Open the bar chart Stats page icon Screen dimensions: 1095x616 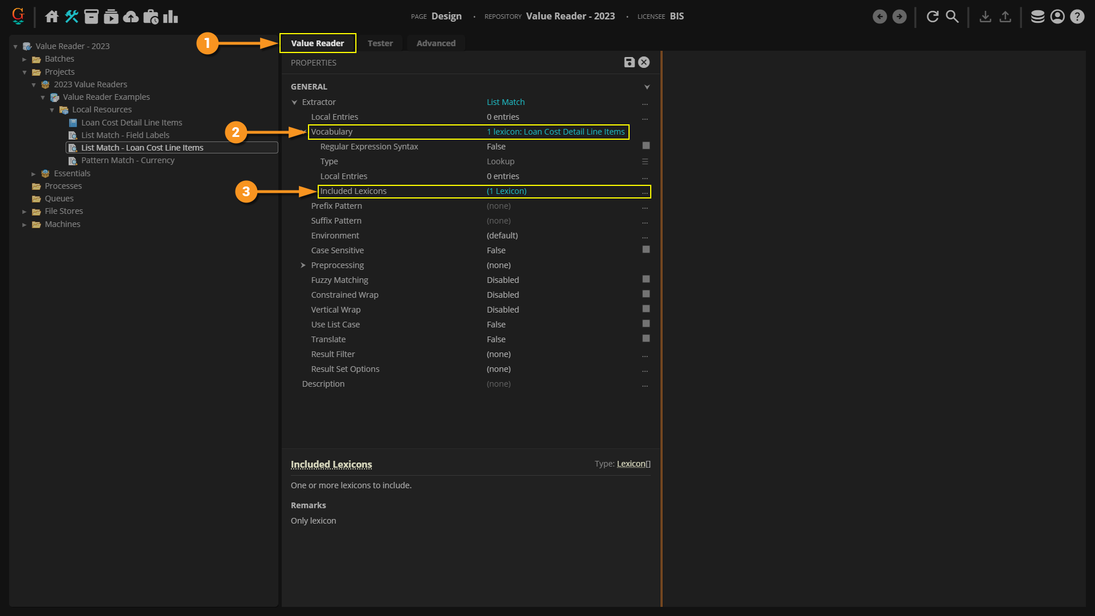pos(171,17)
